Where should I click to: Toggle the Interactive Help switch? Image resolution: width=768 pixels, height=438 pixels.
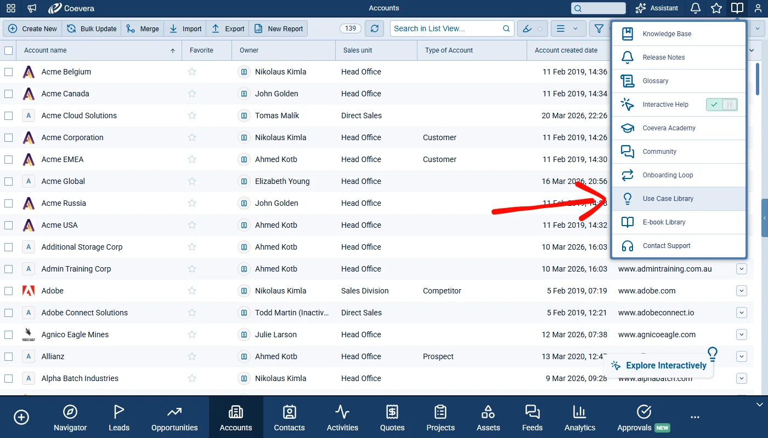[722, 105]
